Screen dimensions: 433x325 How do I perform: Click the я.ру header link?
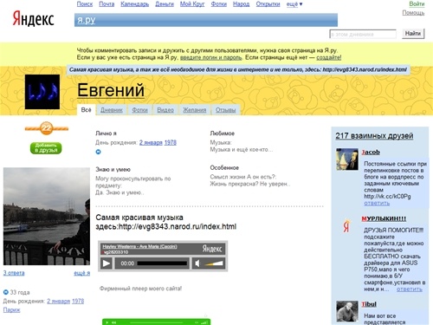87,20
